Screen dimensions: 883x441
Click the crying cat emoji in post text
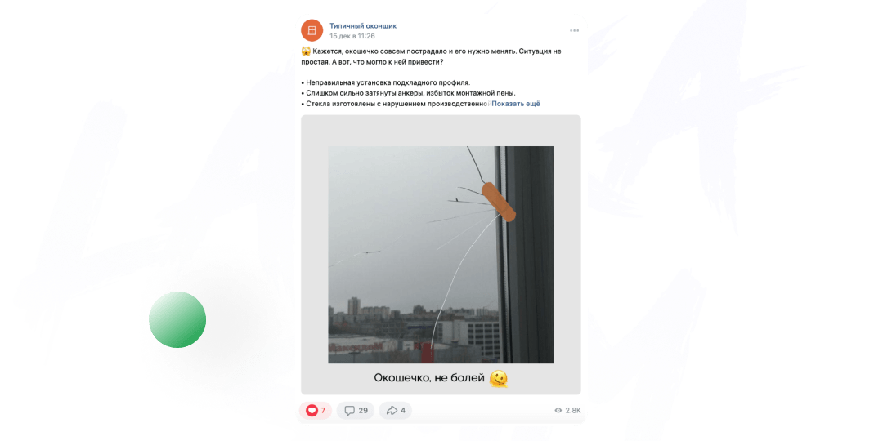(306, 51)
